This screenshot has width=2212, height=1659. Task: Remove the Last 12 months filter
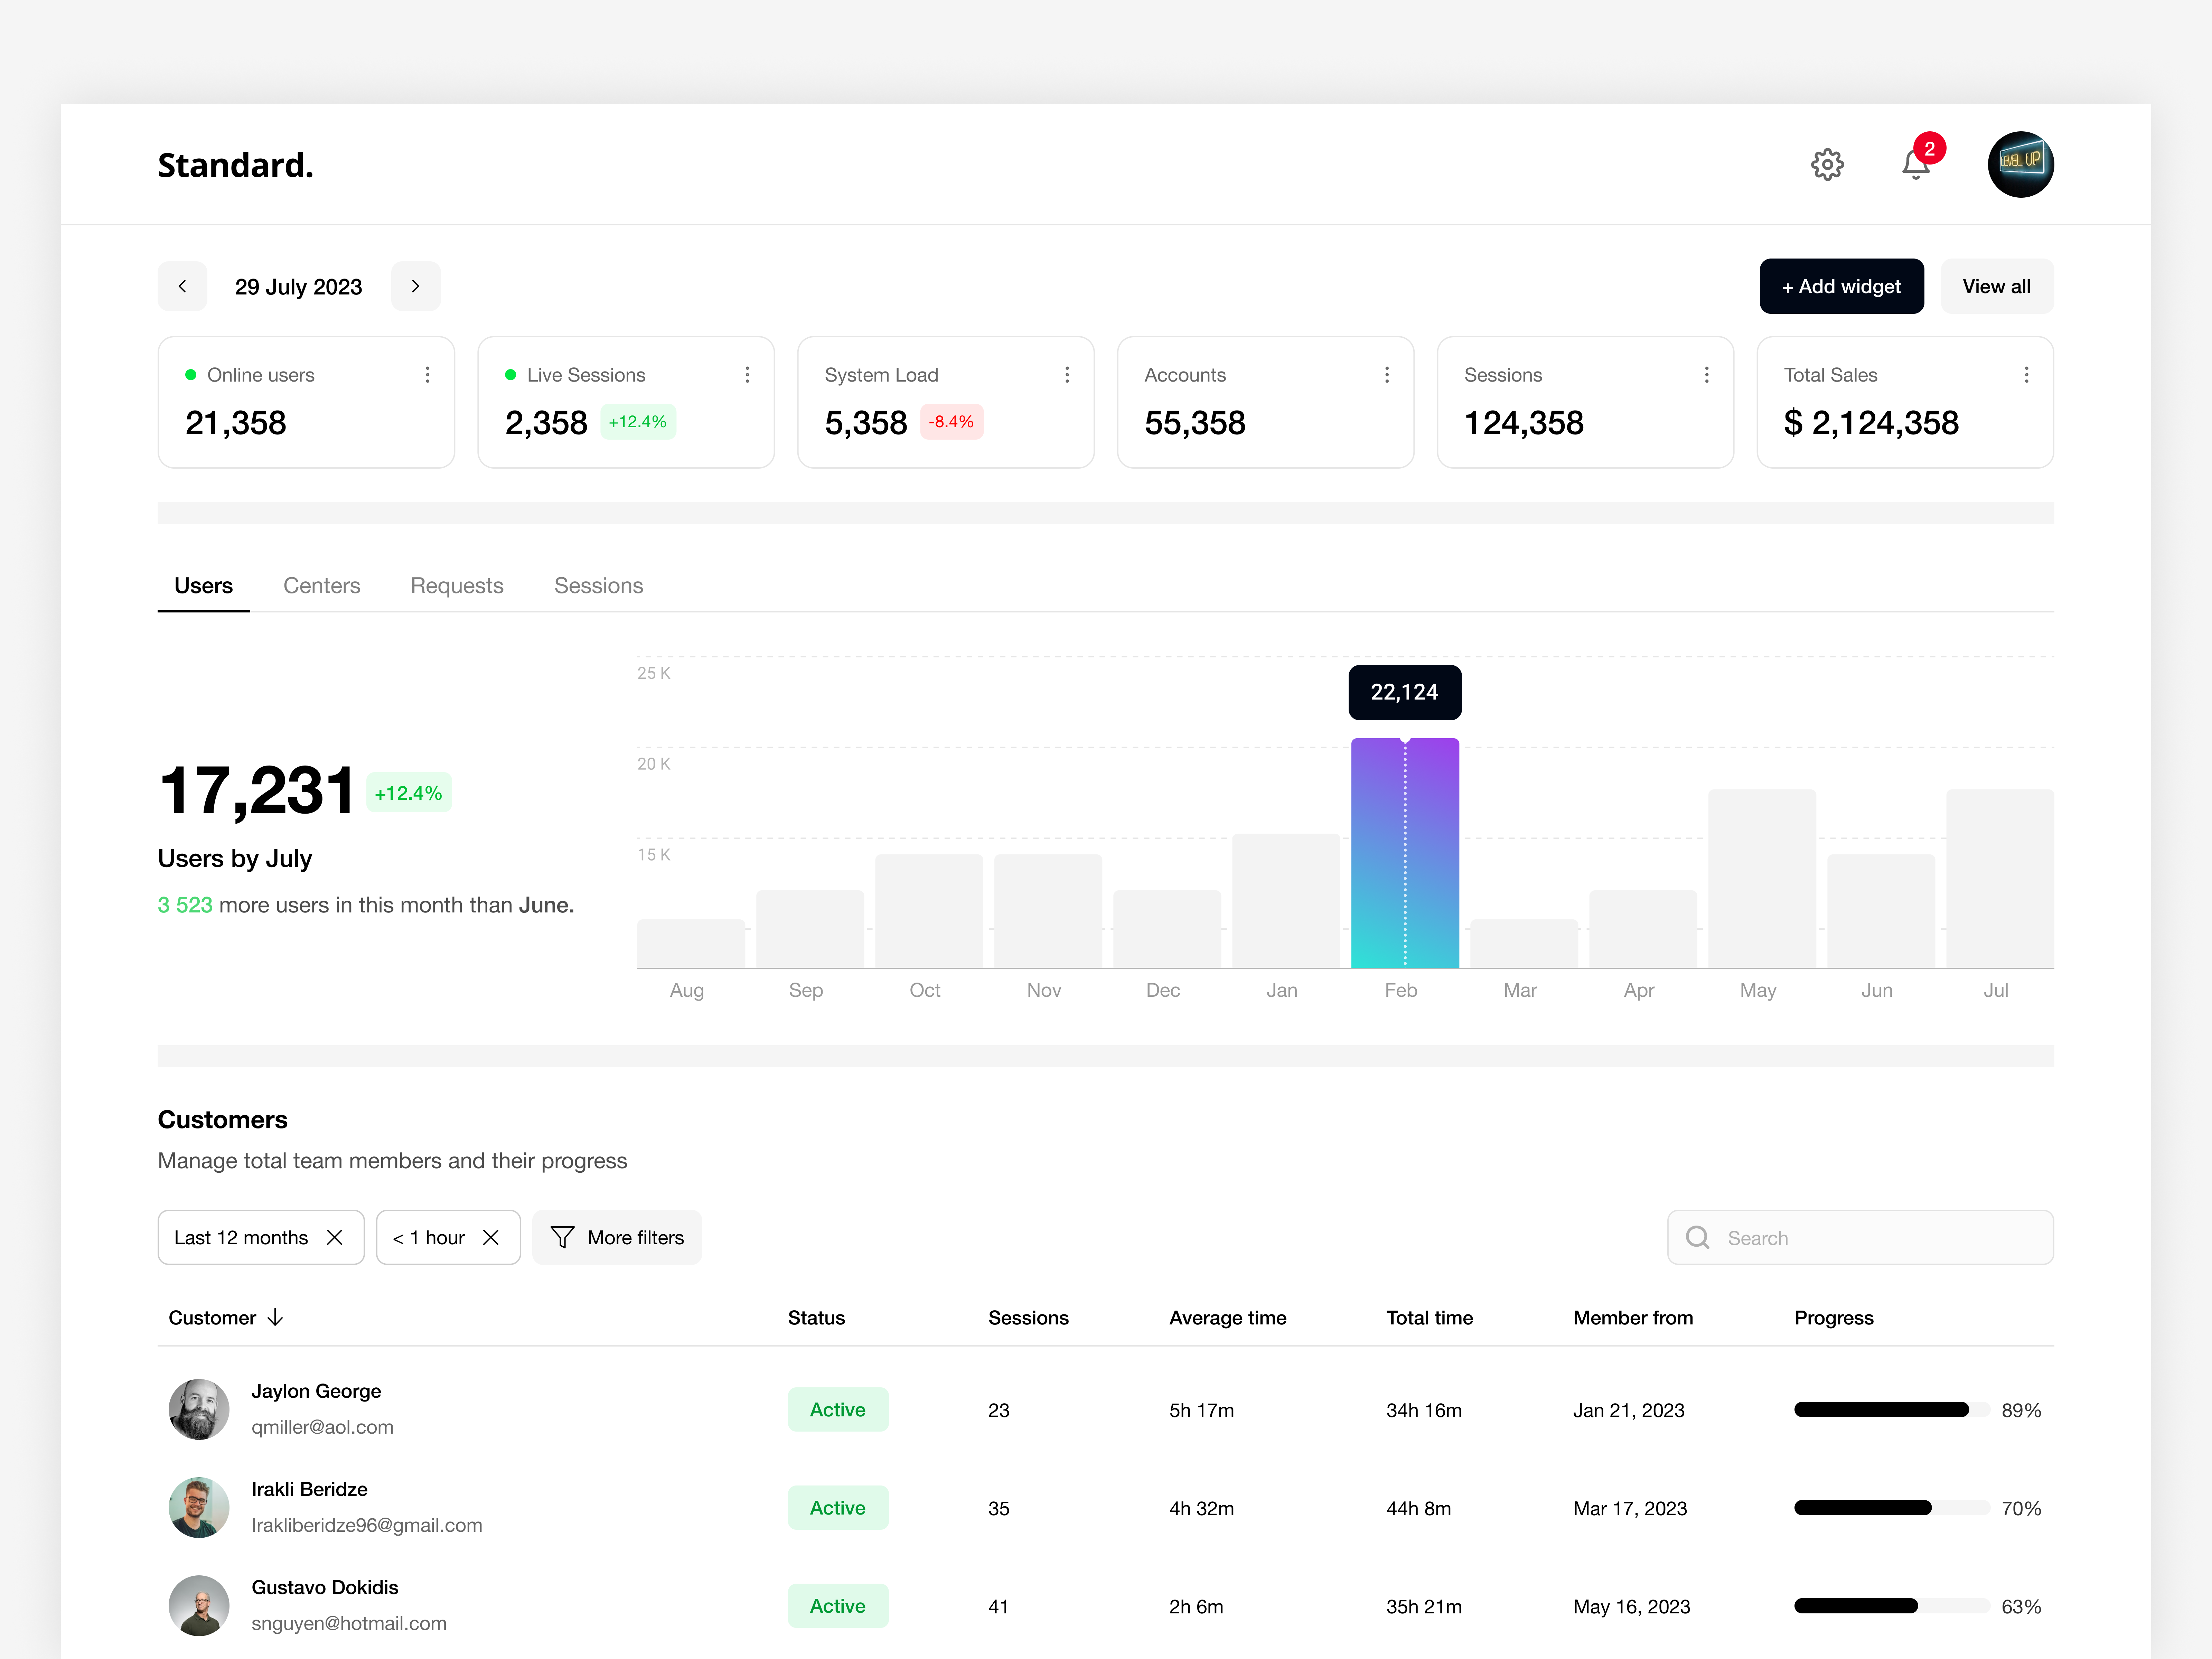coord(335,1237)
